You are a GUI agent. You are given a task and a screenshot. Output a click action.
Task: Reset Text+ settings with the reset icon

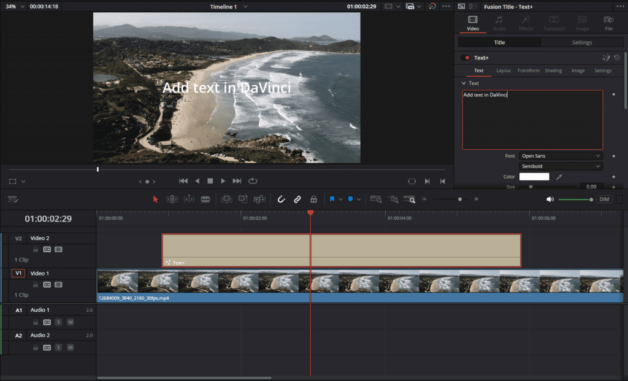point(616,58)
